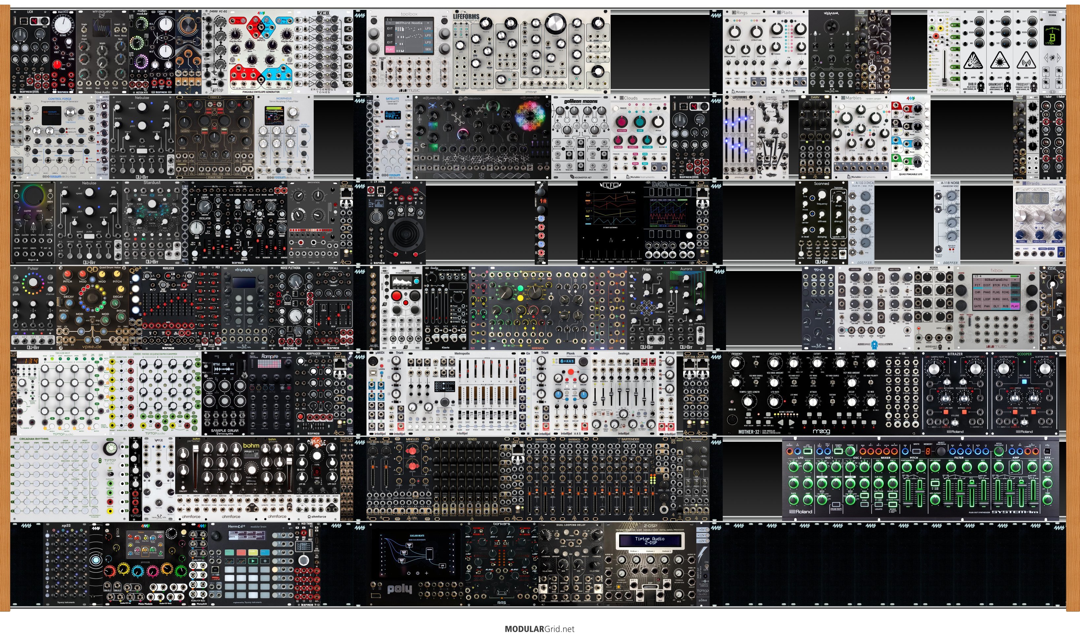
Task: Click the Intellijel Metropolix sequencer module
Action: pyautogui.click(x=462, y=393)
